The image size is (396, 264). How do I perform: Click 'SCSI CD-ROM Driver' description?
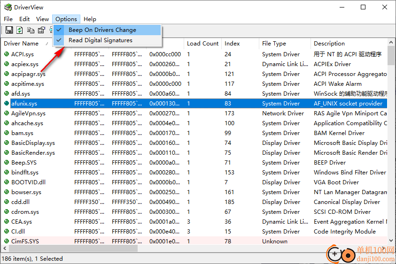coord(342,212)
